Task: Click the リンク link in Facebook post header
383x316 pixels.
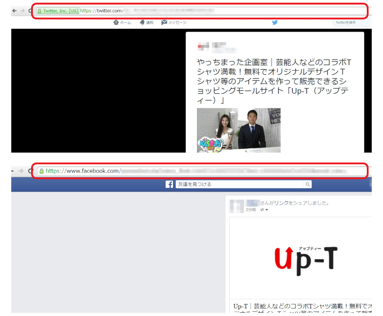Action: tap(281, 204)
